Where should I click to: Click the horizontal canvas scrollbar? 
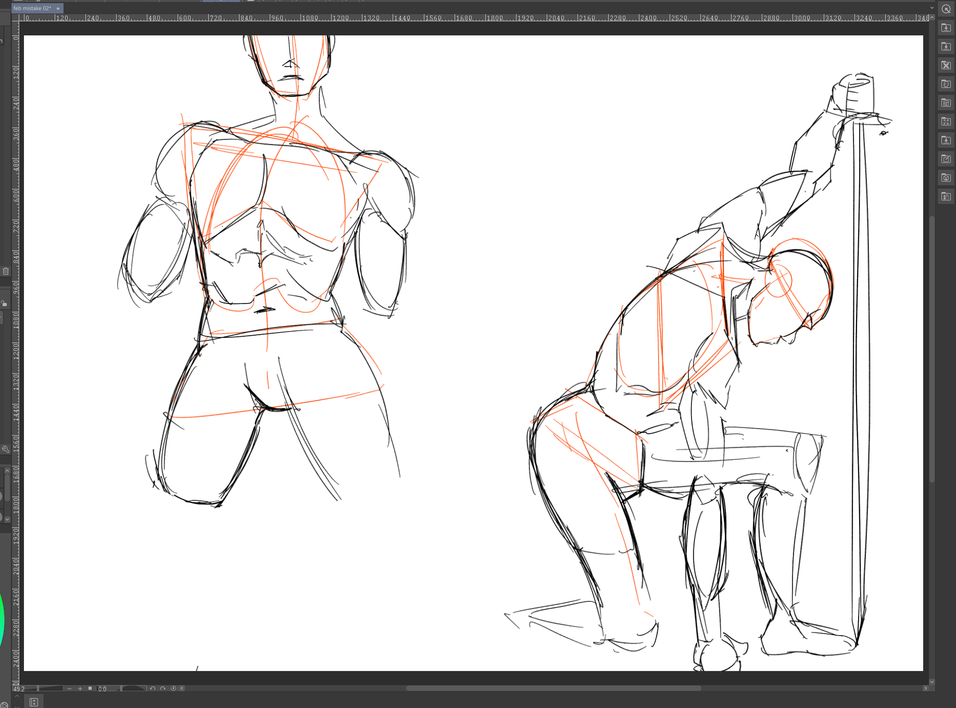click(x=553, y=688)
